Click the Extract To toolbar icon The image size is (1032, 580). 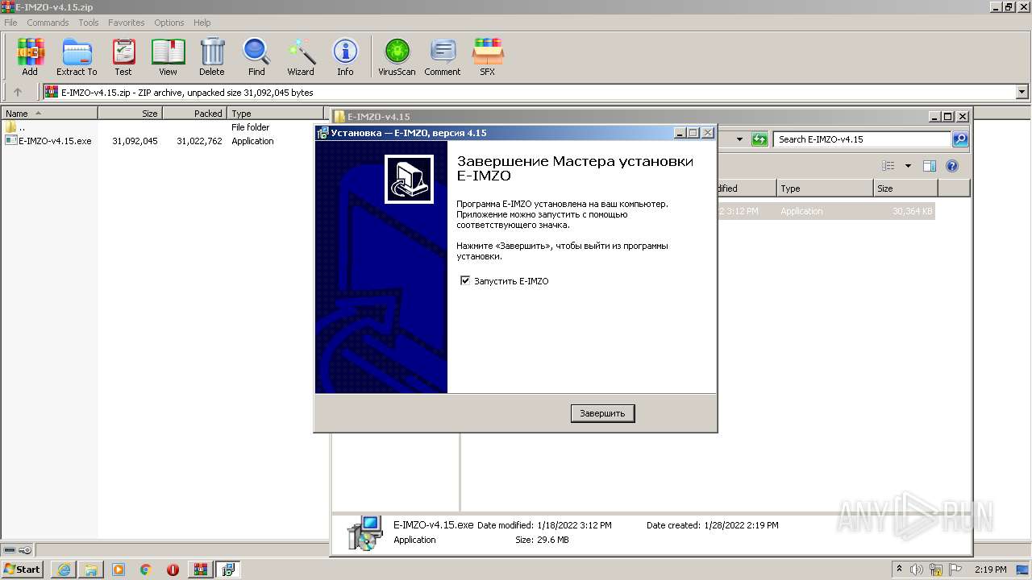77,57
